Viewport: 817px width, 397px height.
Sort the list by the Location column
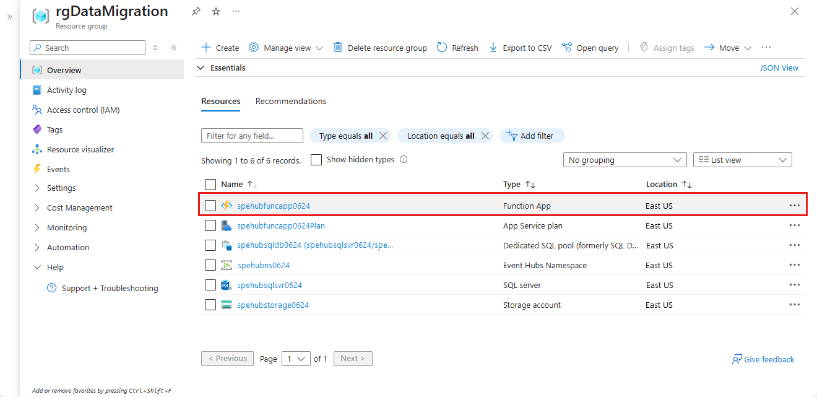pyautogui.click(x=669, y=185)
